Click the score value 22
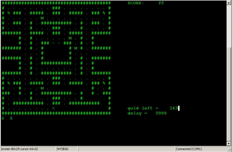 tap(161, 3)
